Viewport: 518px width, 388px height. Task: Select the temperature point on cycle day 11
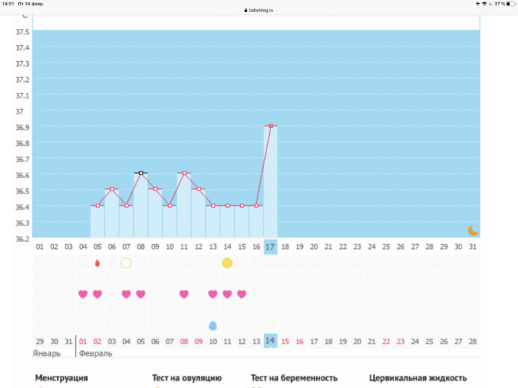click(184, 173)
